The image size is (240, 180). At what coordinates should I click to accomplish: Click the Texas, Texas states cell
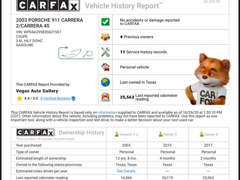[x=126, y=165]
